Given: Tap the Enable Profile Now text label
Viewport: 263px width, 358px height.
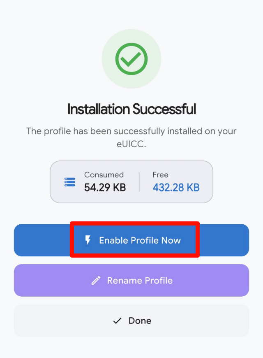Looking at the screenshot, I should coord(140,240).
